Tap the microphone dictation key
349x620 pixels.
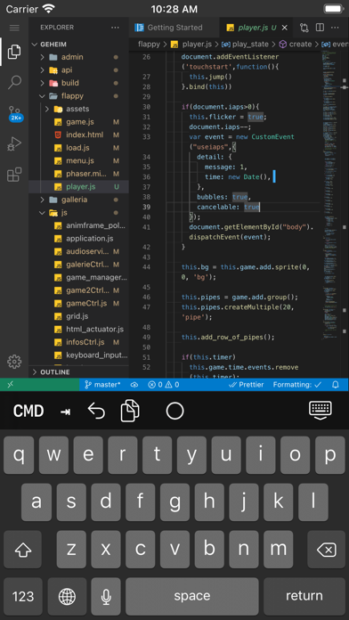(x=106, y=596)
